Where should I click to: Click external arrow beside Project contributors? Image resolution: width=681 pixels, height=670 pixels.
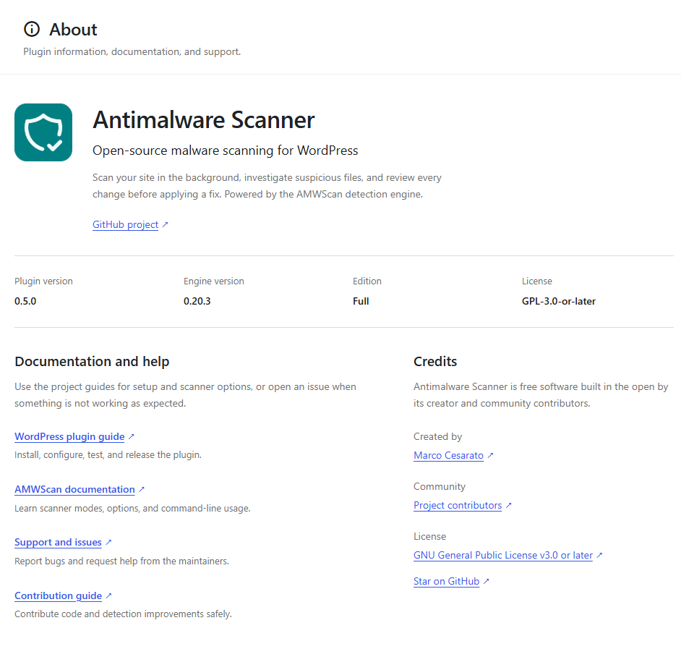[508, 505]
